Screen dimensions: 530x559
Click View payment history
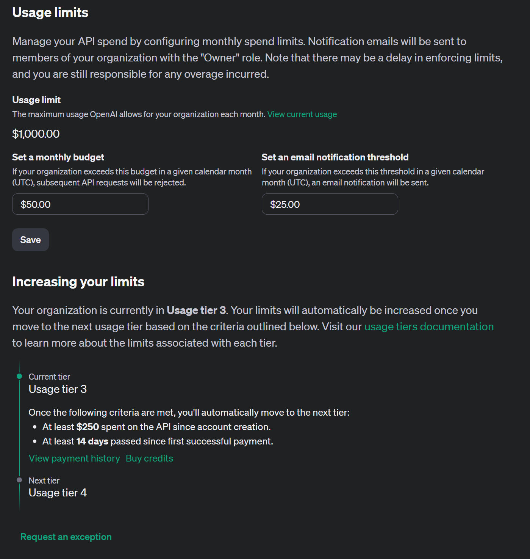(74, 458)
